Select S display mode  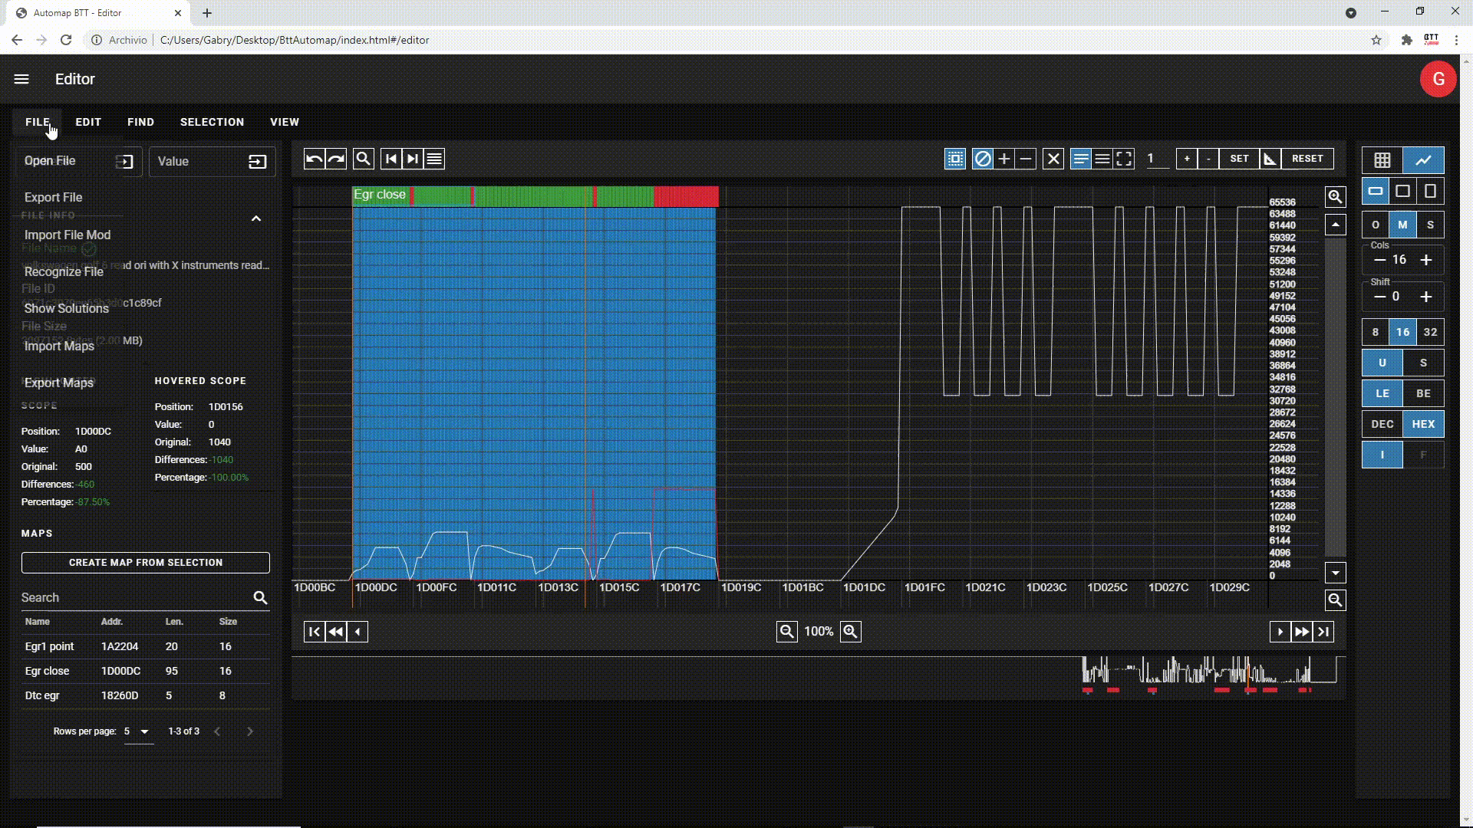pyautogui.click(x=1431, y=225)
